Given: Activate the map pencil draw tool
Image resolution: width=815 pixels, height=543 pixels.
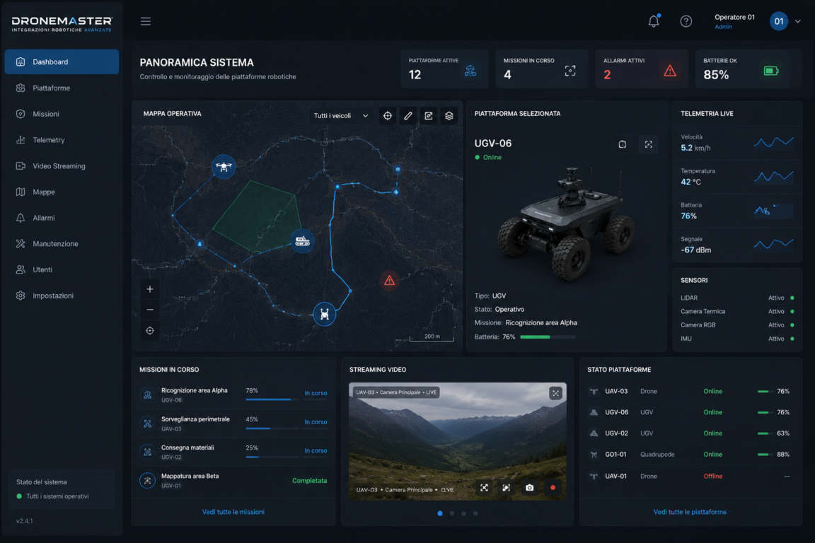Looking at the screenshot, I should tap(408, 116).
